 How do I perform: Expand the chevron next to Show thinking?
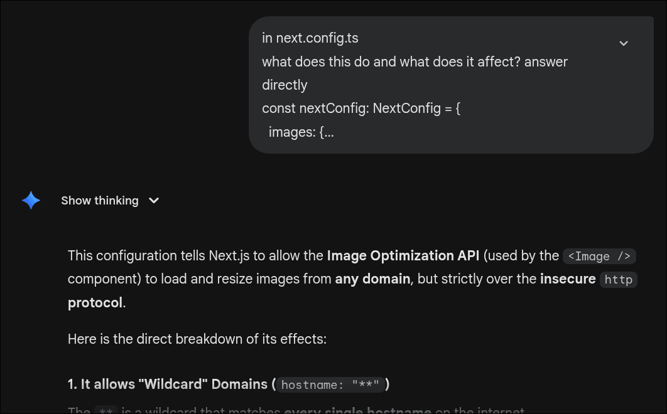154,201
